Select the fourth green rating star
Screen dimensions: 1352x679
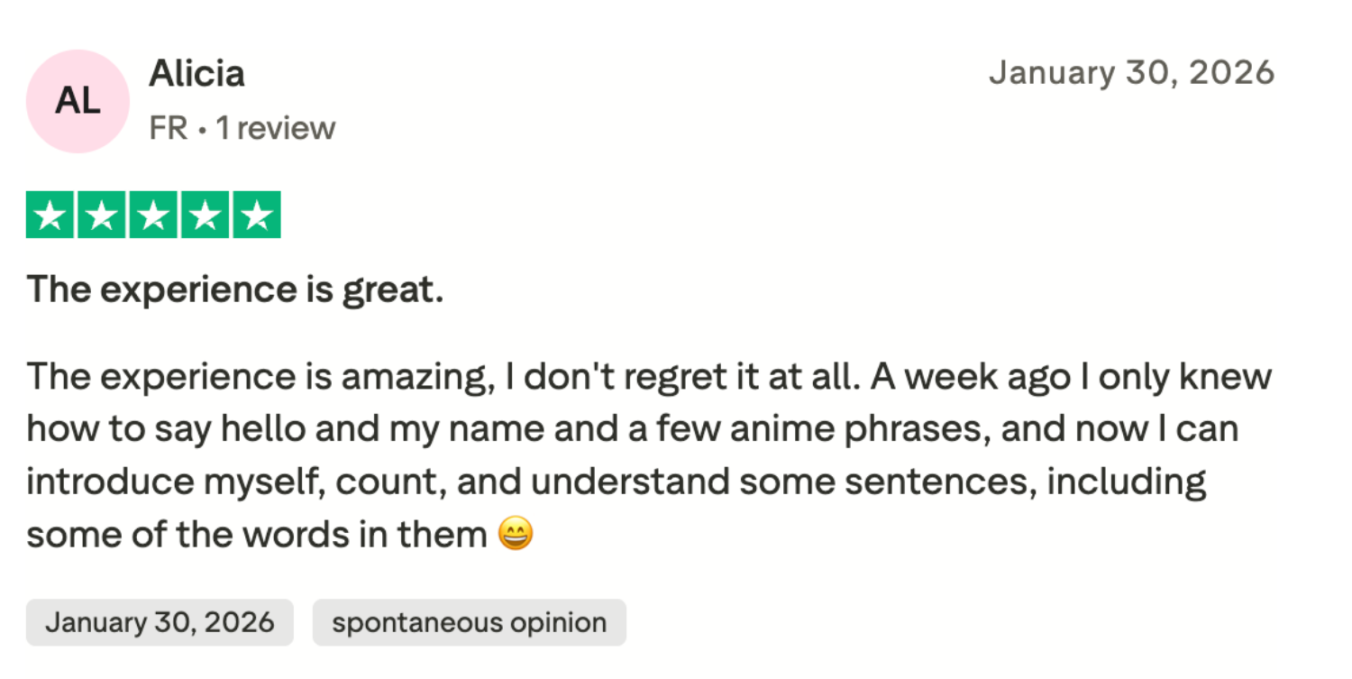coord(205,215)
